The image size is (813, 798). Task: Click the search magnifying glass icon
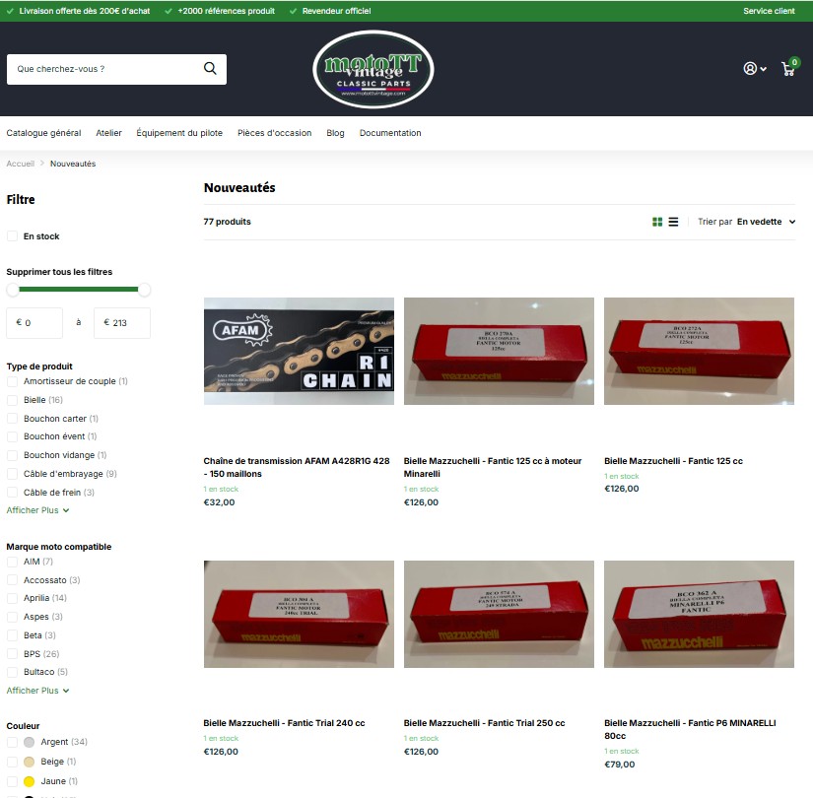click(x=210, y=69)
